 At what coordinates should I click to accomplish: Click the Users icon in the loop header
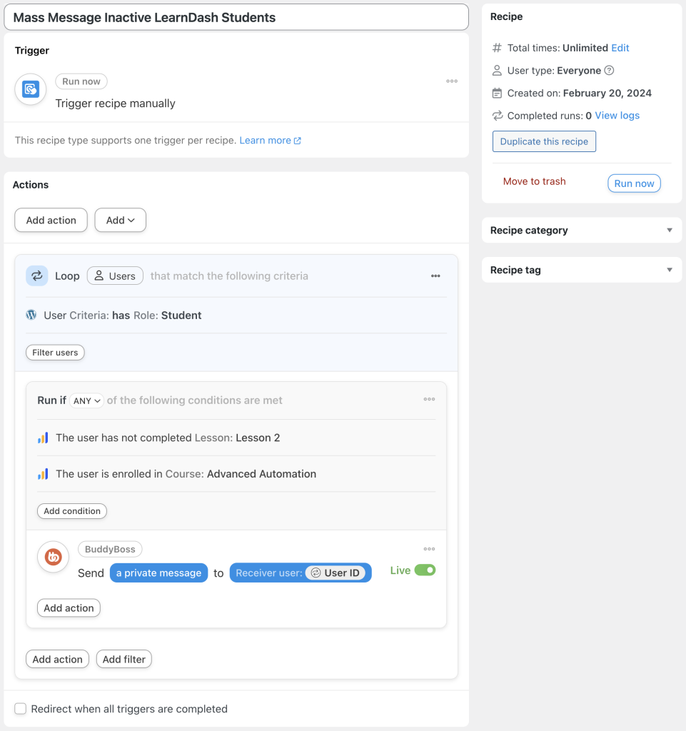point(98,276)
